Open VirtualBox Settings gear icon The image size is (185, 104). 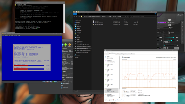click(69, 44)
